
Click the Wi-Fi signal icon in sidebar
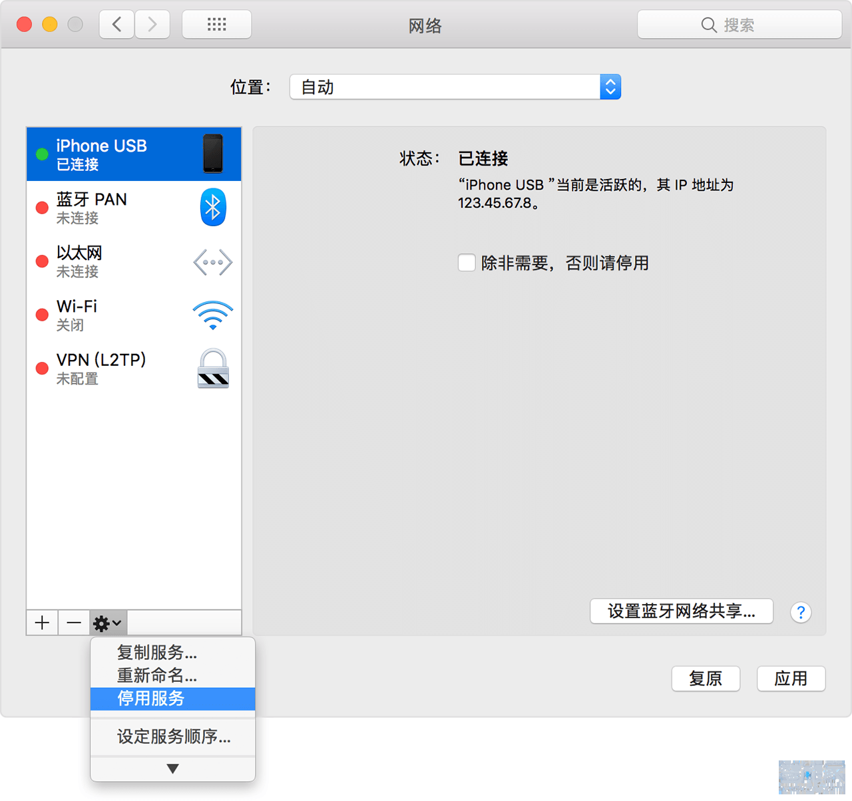212,314
